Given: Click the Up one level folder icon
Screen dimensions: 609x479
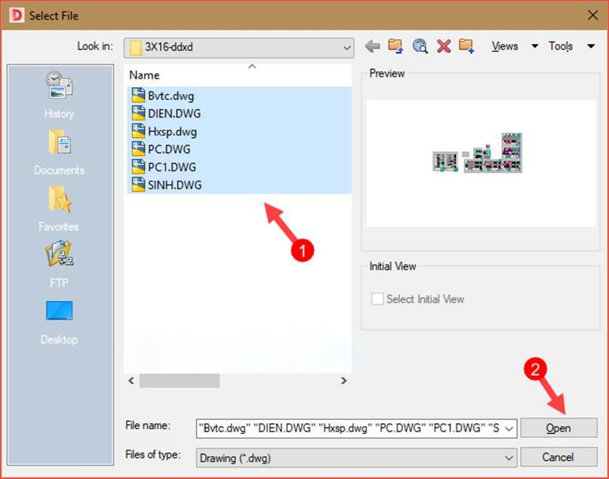Looking at the screenshot, I should [395, 46].
